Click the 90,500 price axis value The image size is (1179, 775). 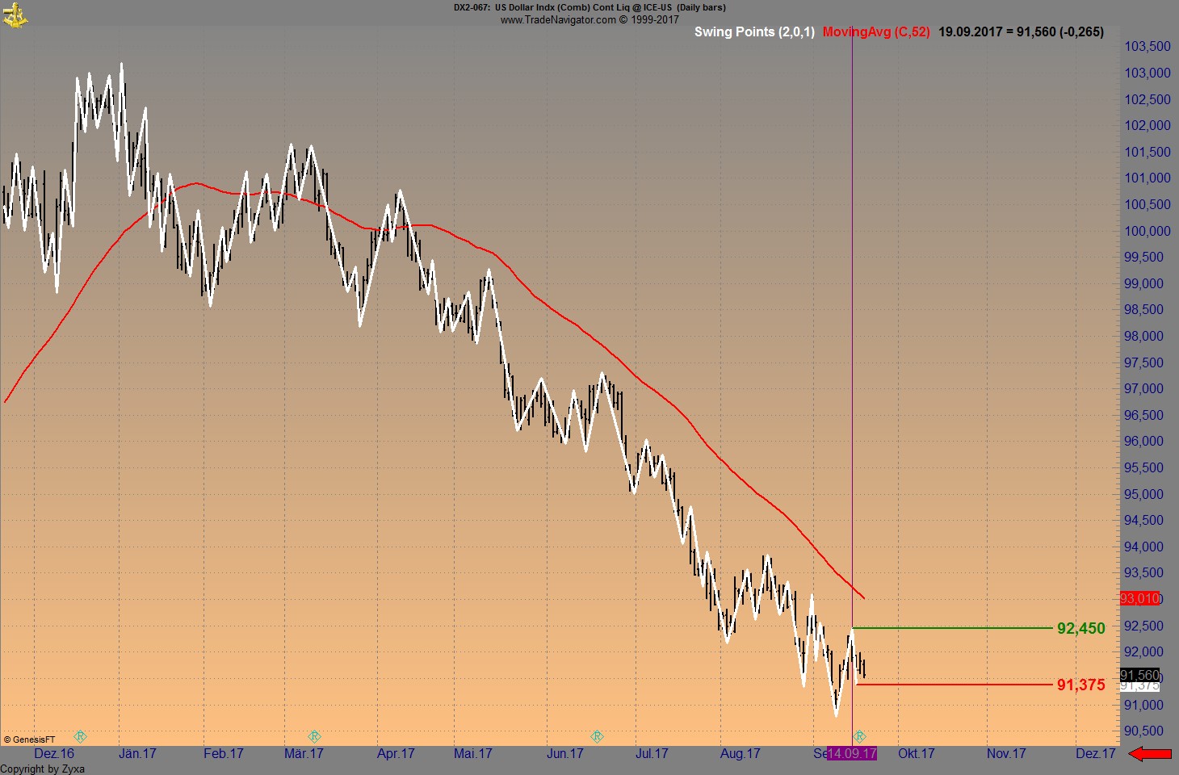(x=1144, y=731)
